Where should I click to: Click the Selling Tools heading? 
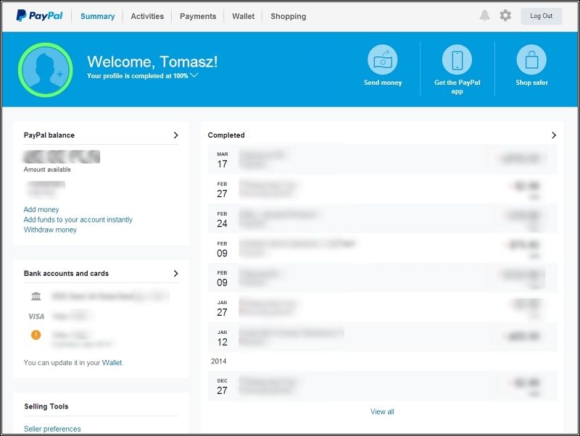point(46,406)
